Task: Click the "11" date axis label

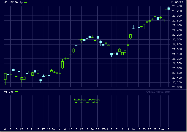Action: [128, 129]
